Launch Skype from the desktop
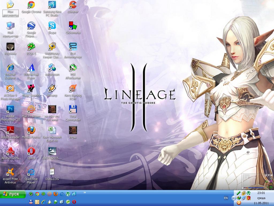This screenshot has width=274, height=206. (52, 26)
